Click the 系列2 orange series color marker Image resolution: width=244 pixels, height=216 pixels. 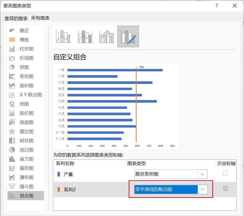pyautogui.click(x=59, y=189)
